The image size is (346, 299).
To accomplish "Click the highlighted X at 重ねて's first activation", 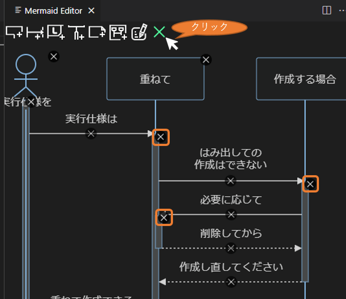I will pos(161,137).
